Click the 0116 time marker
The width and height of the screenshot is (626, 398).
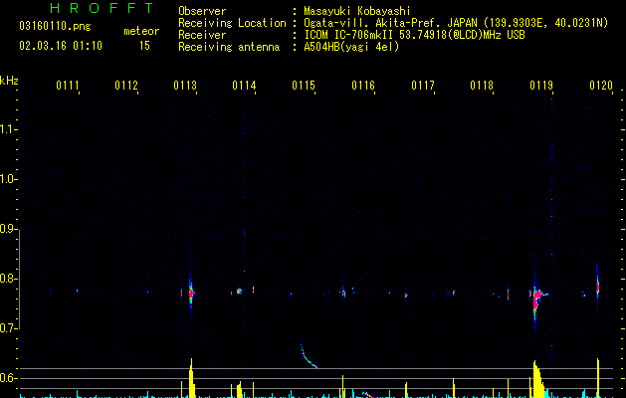click(x=363, y=86)
